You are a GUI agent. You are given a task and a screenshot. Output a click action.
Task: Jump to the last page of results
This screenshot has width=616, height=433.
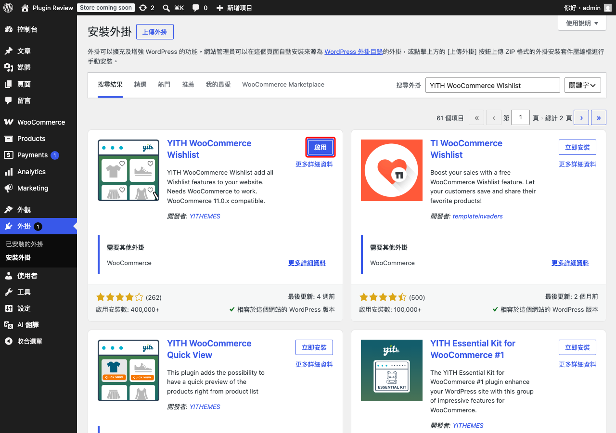(x=599, y=117)
